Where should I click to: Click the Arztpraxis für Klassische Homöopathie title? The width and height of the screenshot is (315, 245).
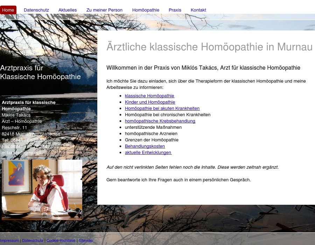tap(40, 72)
